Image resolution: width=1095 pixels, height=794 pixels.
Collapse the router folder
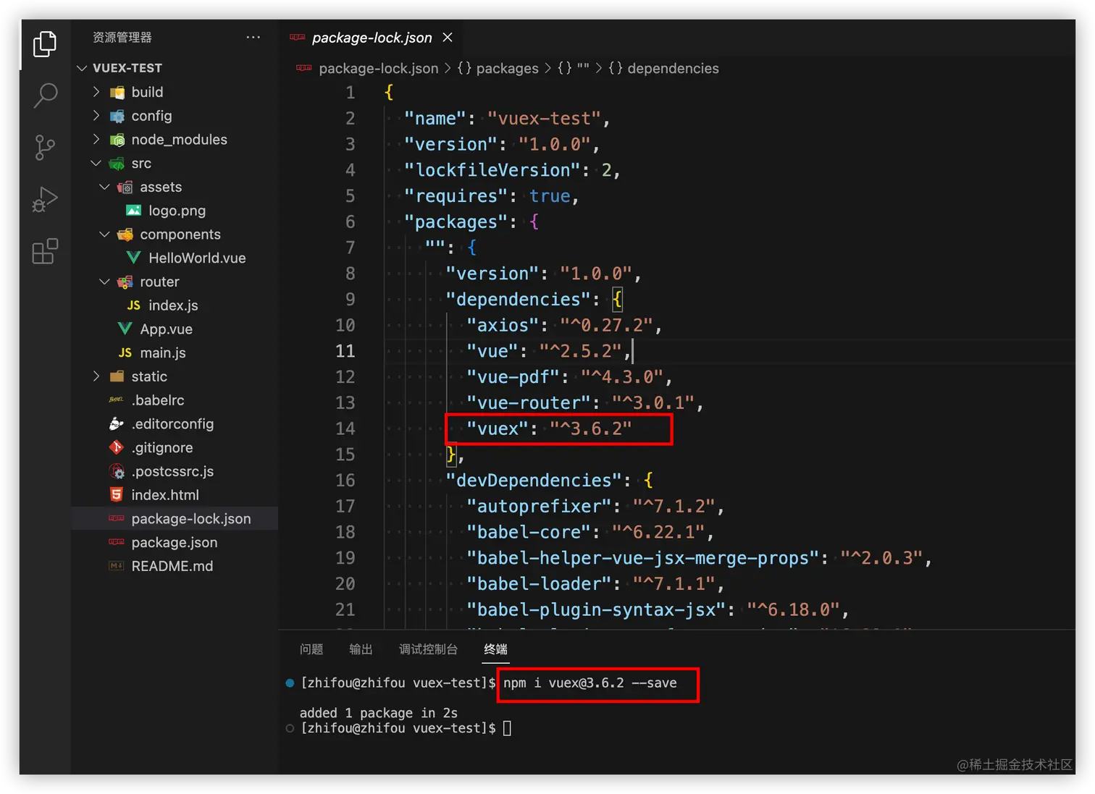pos(104,282)
